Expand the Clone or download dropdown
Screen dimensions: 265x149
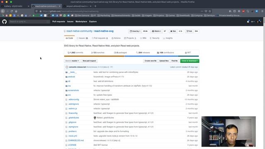pos(190,61)
